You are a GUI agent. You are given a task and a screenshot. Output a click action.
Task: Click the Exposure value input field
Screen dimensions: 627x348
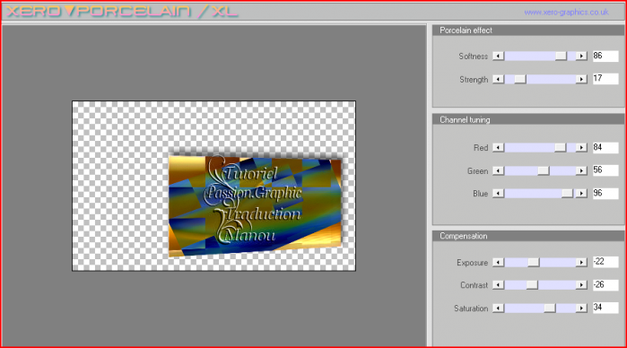click(x=605, y=262)
